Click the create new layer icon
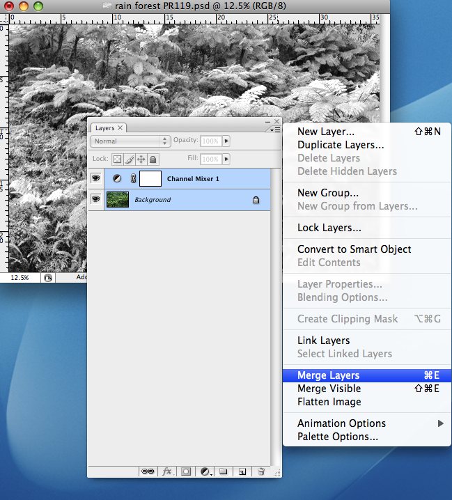452x500 pixels. pos(242,471)
